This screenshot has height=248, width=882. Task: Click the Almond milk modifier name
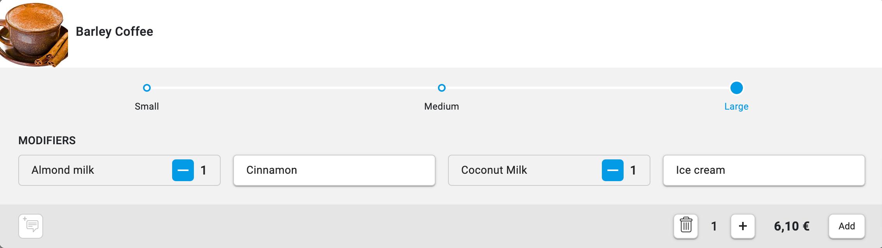click(63, 170)
